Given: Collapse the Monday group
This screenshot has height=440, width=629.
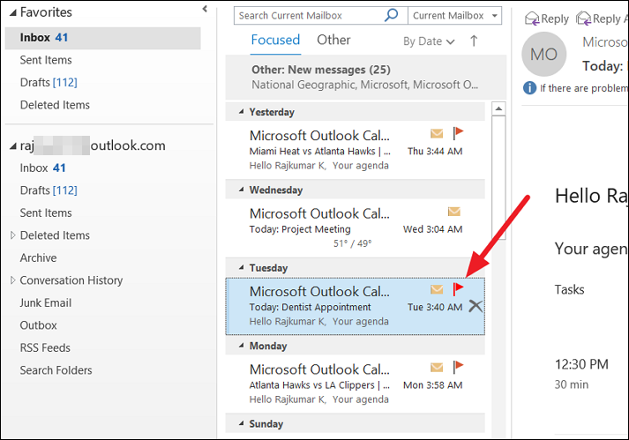Looking at the screenshot, I should coord(241,346).
